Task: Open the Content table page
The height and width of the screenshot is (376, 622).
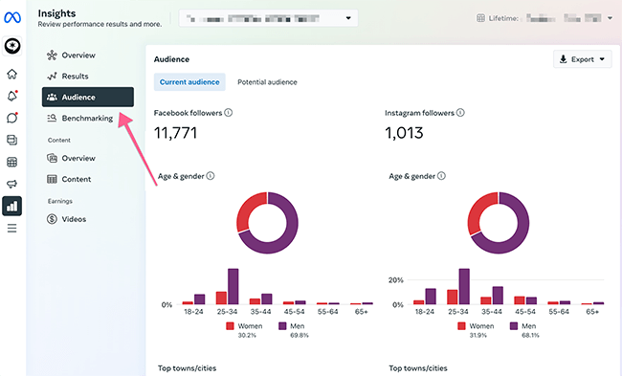Action: tap(88, 179)
